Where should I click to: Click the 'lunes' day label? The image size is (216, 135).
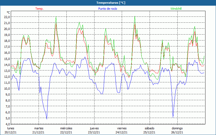tap(11, 128)
